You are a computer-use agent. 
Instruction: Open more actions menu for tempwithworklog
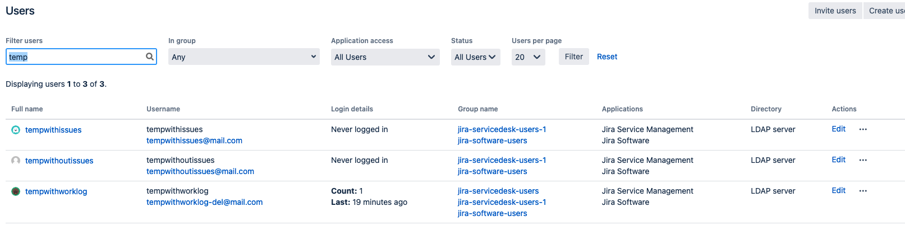click(863, 191)
